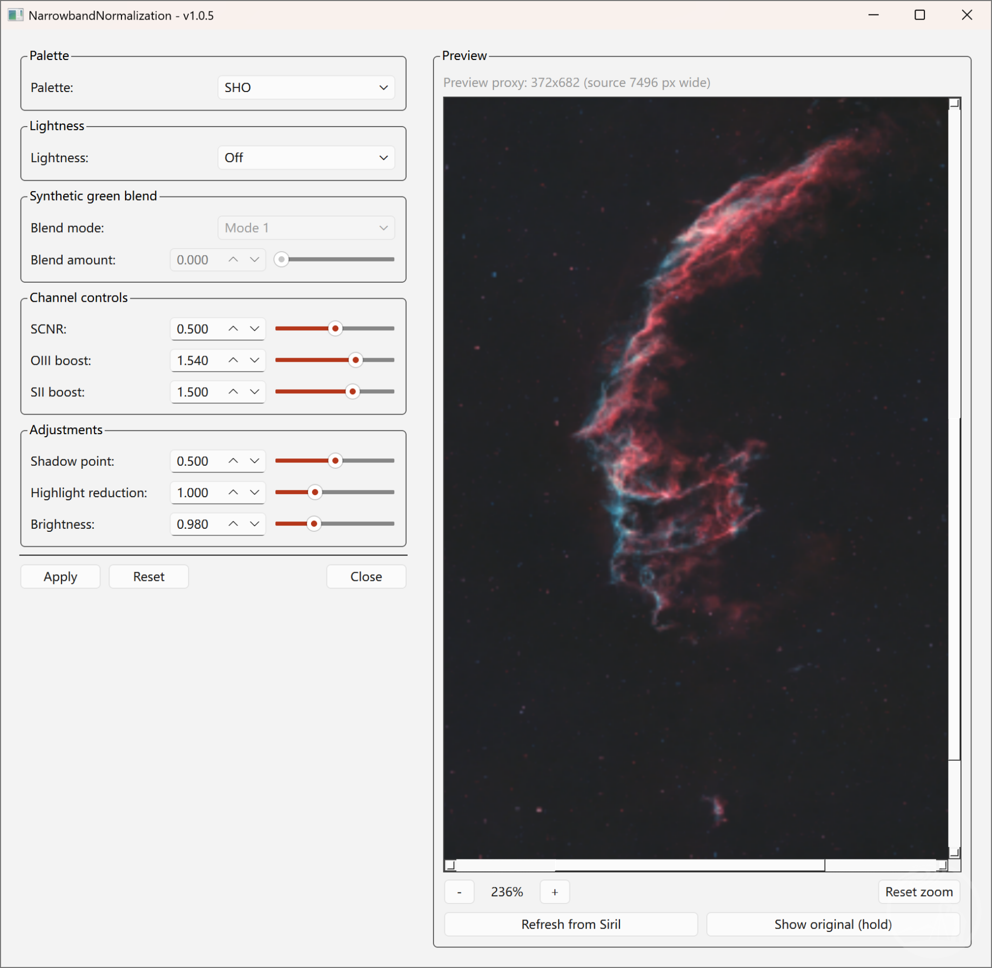Image resolution: width=992 pixels, height=968 pixels.
Task: Open the disabled Blend mode dropdown
Action: [x=306, y=228]
